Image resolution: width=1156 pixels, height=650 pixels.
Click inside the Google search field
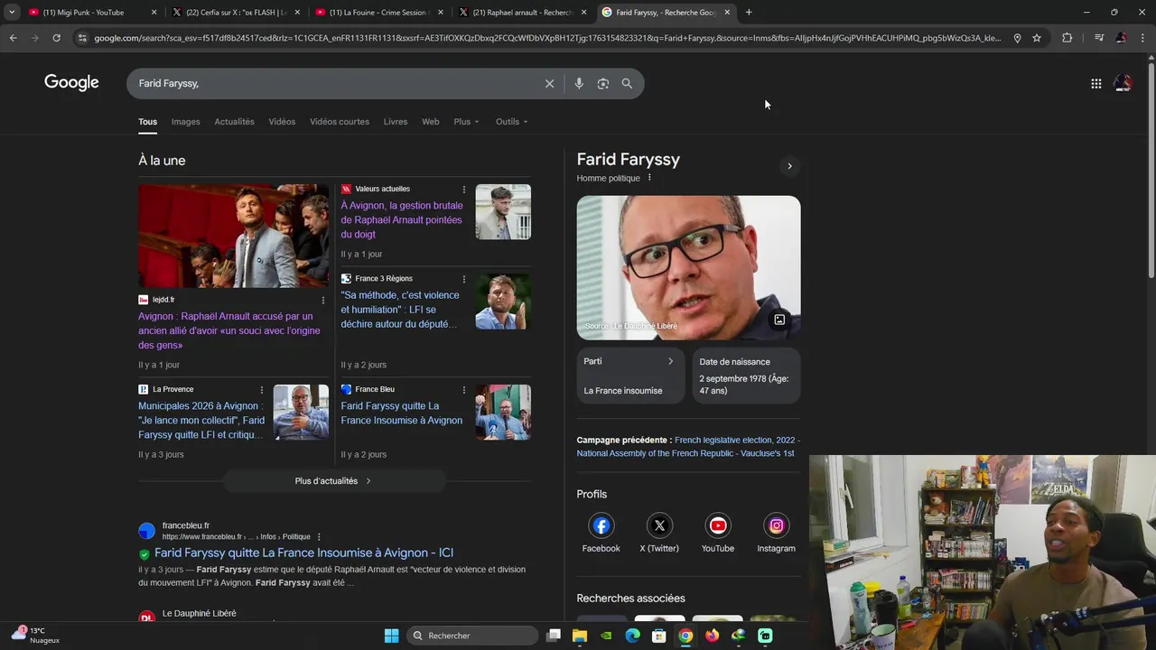334,83
